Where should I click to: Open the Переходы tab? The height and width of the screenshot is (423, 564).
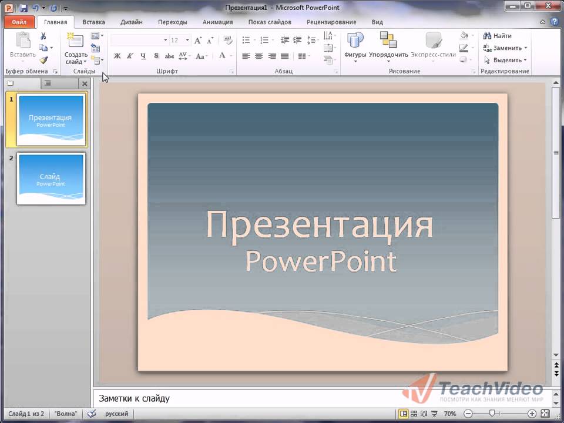172,22
